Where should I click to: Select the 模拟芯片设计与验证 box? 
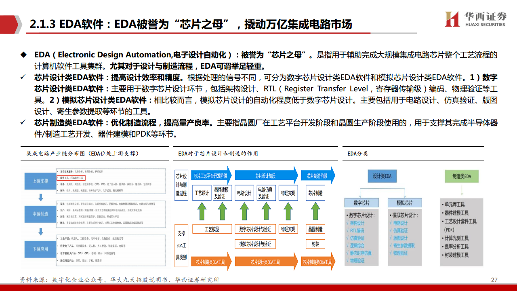(255, 244)
